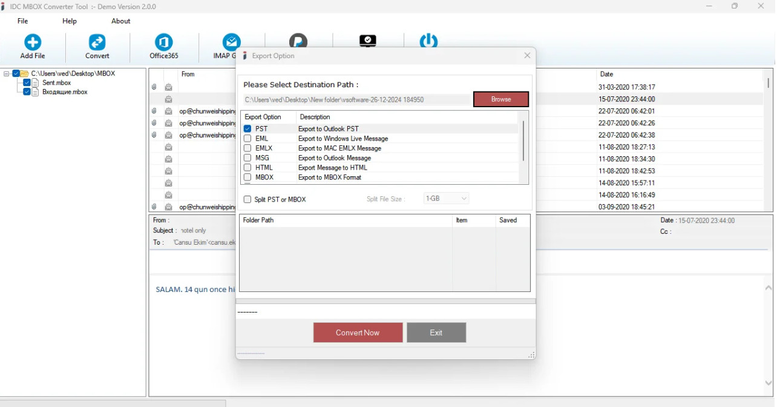Enable the EML export checkbox
The image size is (777, 407).
(x=248, y=139)
